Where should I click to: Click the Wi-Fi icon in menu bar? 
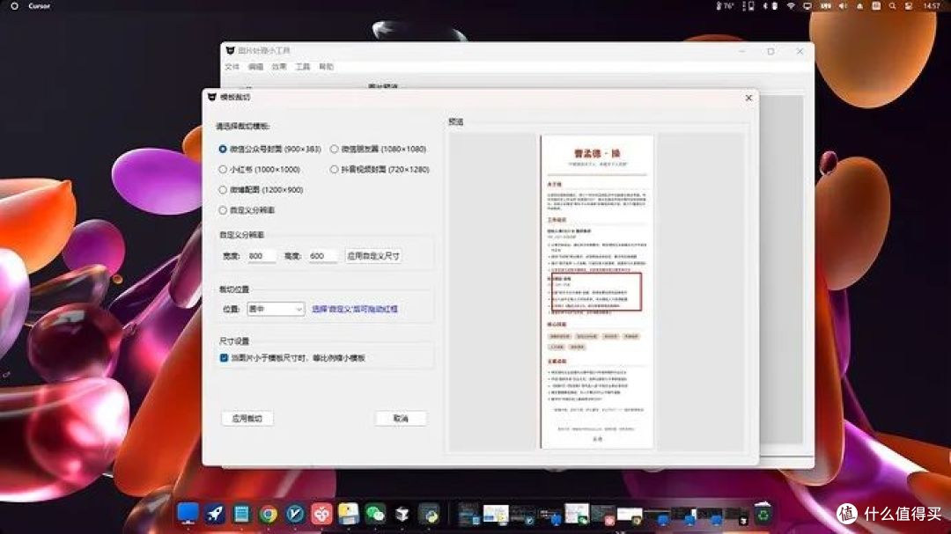tap(790, 6)
